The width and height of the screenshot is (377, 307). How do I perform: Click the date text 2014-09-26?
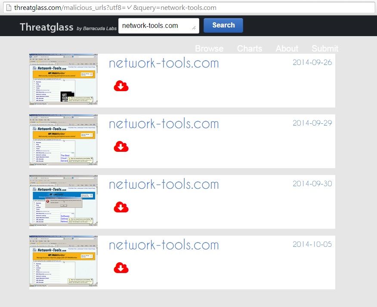pos(312,62)
